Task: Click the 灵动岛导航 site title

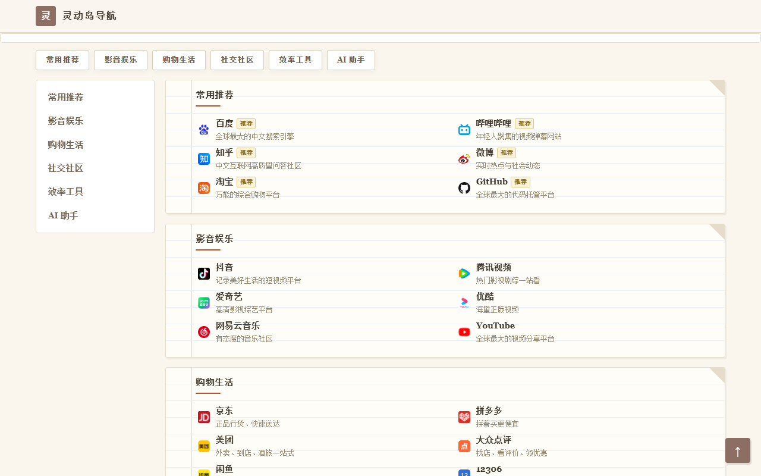Action: pyautogui.click(x=89, y=16)
